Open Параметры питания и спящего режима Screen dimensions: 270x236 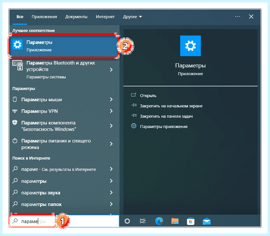click(x=64, y=144)
